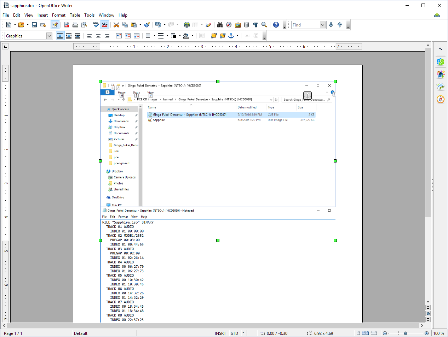Image resolution: width=448 pixels, height=337 pixels.
Task: Toggle Edit File mode
Action: point(55,25)
